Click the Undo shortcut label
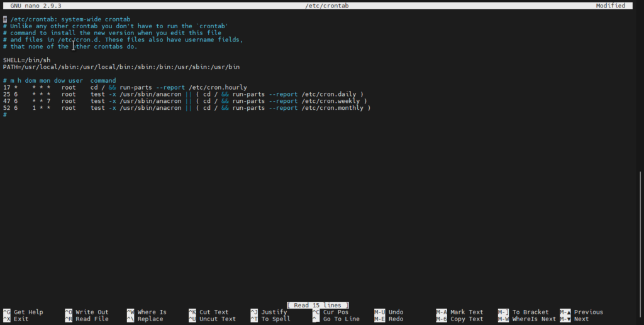The width and height of the screenshot is (644, 325). pyautogui.click(x=396, y=312)
